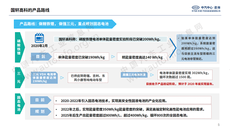Click the text 国轩高科称：磷酸铁锂电池单体能量密度
This screenshot has width=230, height=129.
111,39
